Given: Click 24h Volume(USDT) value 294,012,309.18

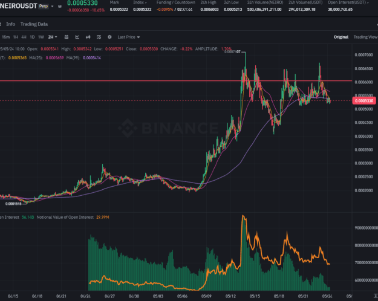Looking at the screenshot, I should (302, 10).
